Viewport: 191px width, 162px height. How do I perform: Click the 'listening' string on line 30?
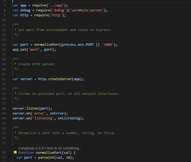[43, 118]
